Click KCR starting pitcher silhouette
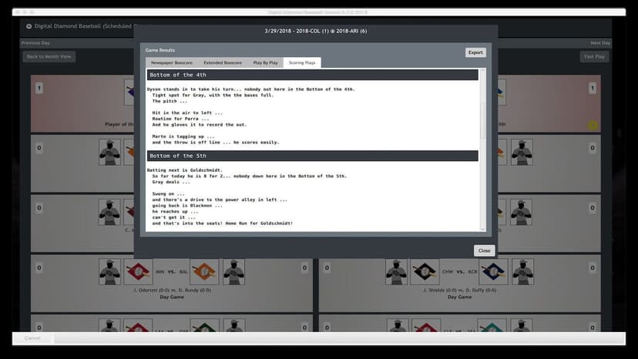 point(523,271)
